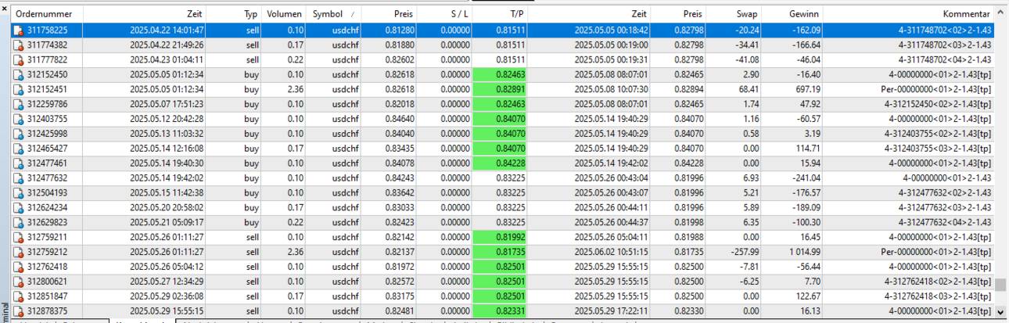Image resolution: width=1009 pixels, height=323 pixels.
Task: Click the order icon beside 312152450
Action: [x=18, y=74]
